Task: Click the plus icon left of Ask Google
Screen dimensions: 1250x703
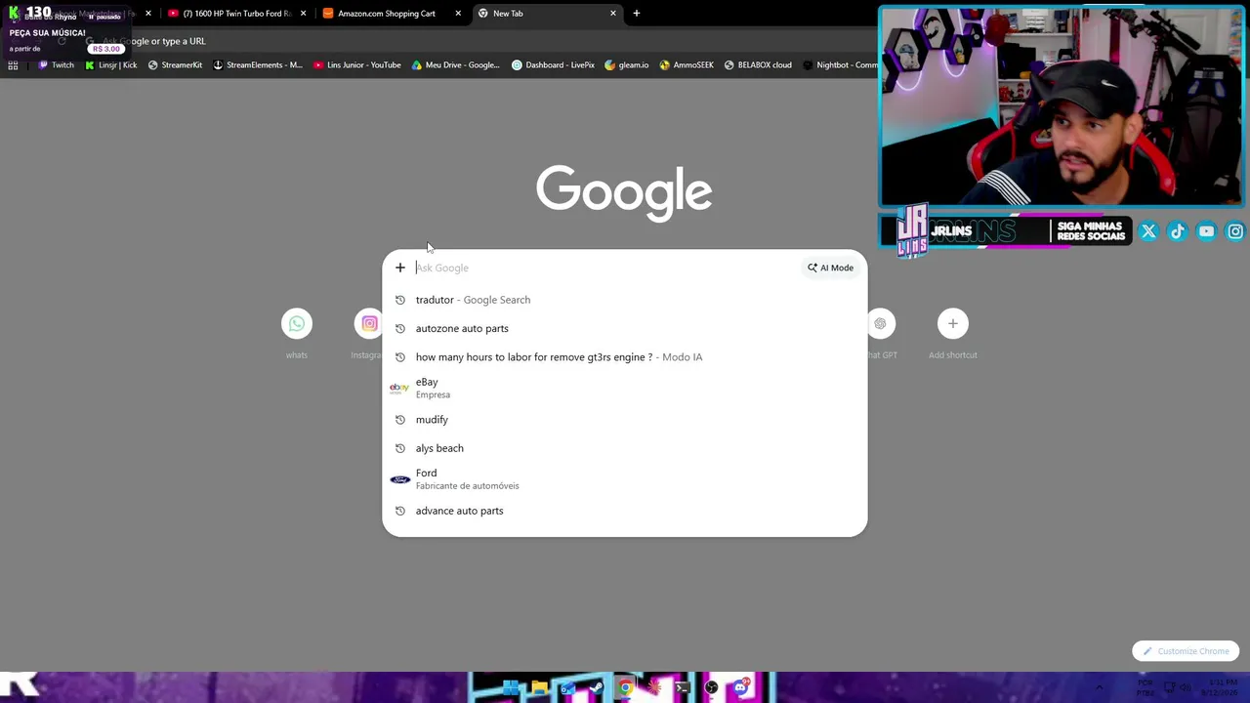Action: pos(400,268)
